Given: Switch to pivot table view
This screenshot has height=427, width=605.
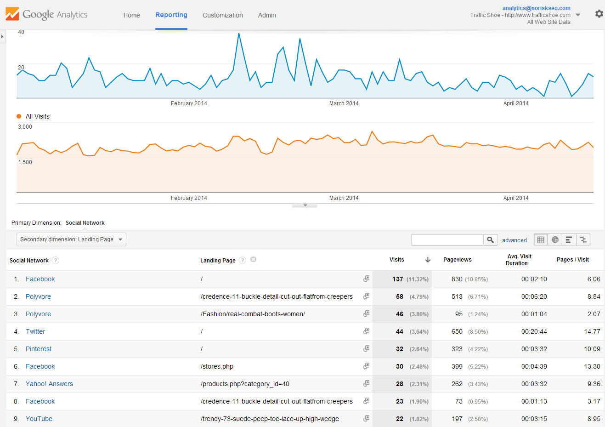Looking at the screenshot, I should click(583, 239).
